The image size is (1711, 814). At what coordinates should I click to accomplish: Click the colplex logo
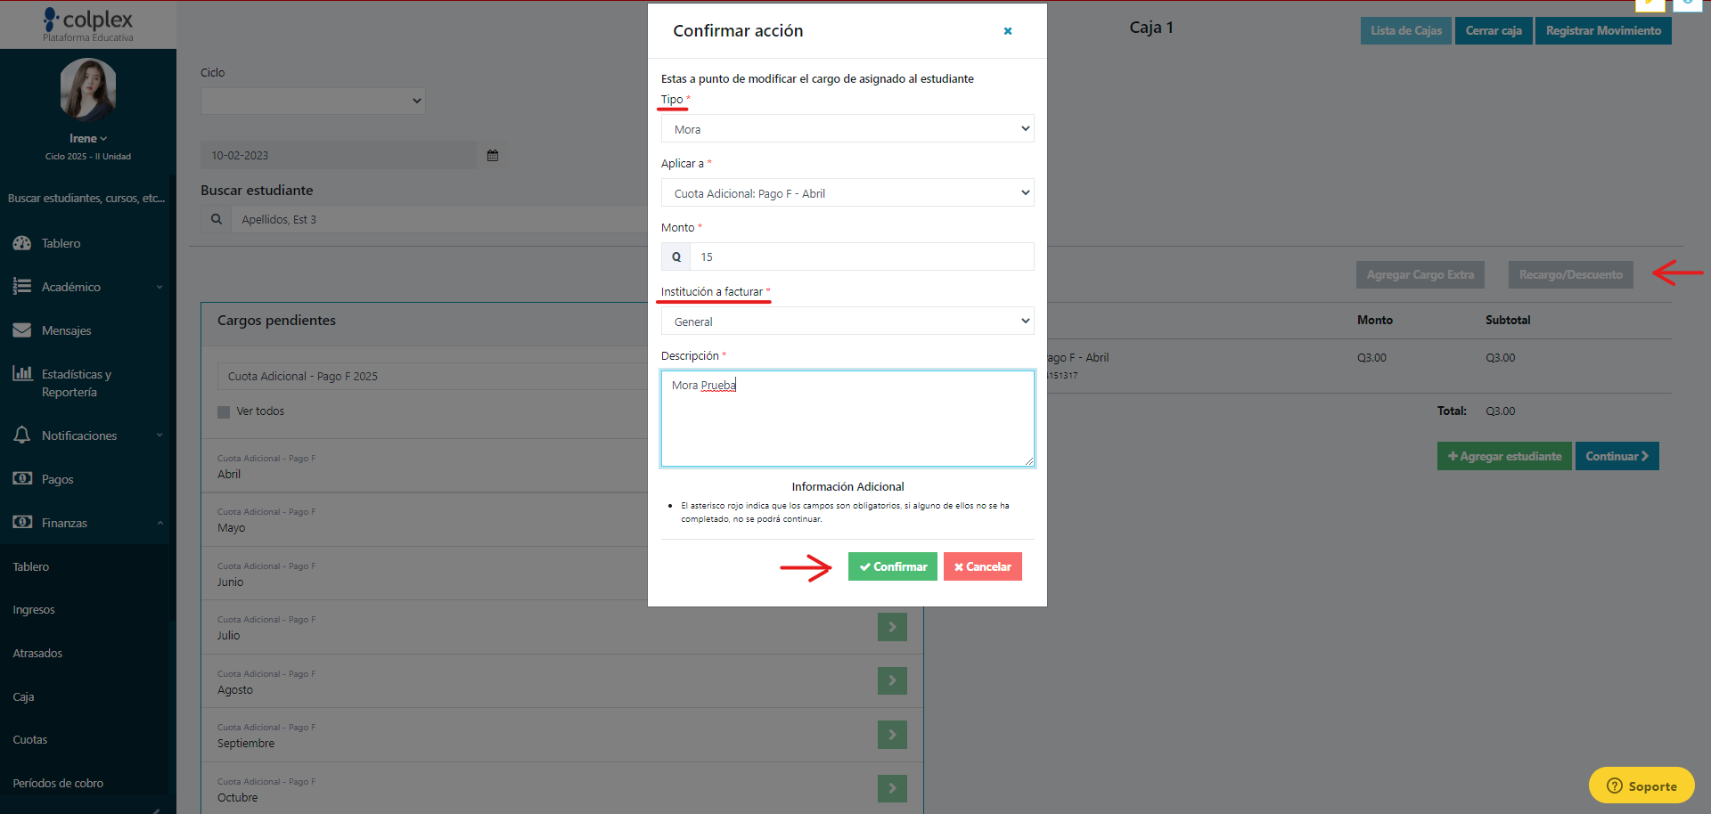click(88, 24)
